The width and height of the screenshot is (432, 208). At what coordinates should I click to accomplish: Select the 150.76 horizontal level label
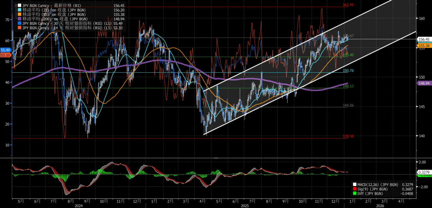point(348,71)
